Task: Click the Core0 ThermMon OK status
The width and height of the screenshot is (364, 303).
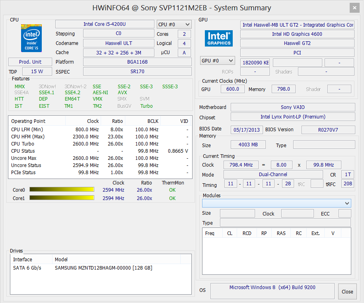Action: click(x=172, y=190)
